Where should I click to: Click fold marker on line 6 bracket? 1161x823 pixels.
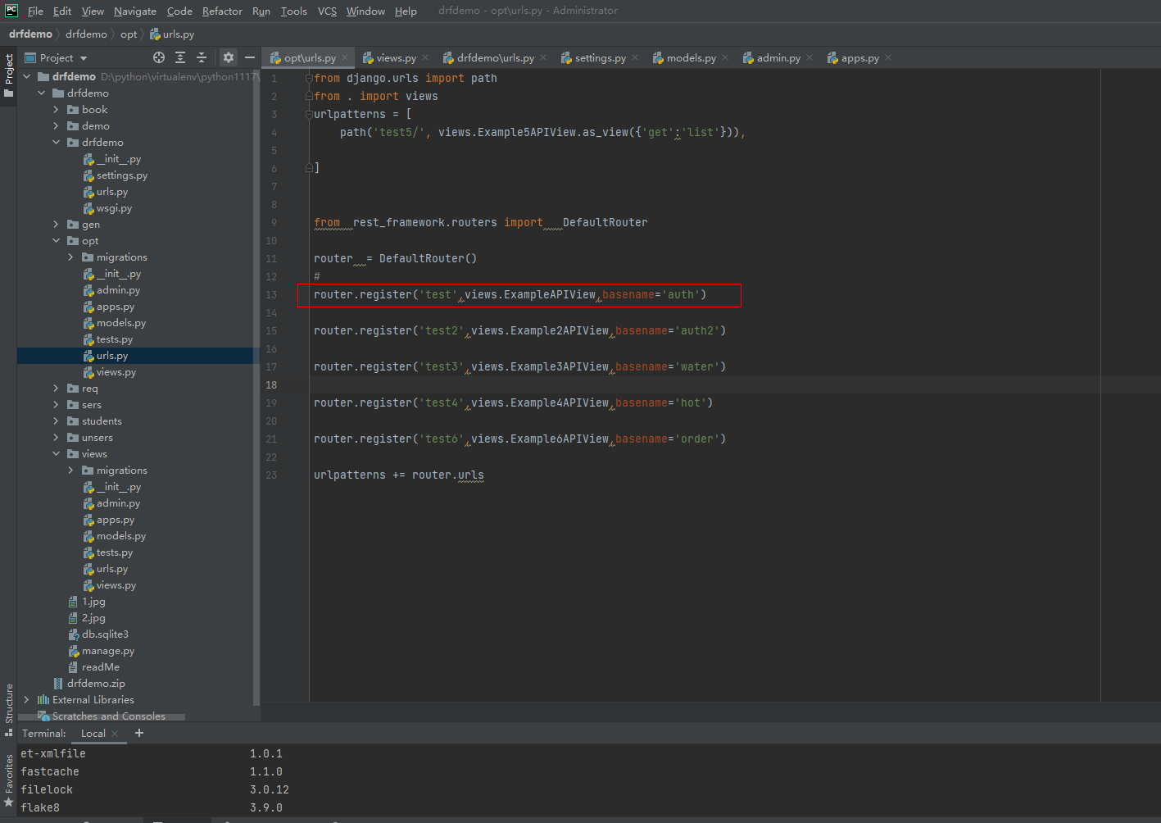tap(309, 168)
